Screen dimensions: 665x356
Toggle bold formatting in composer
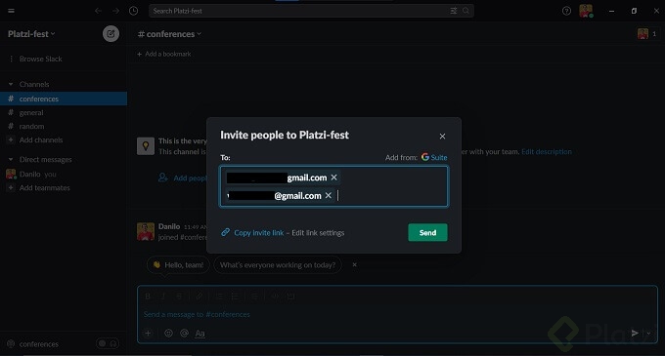[148, 297]
